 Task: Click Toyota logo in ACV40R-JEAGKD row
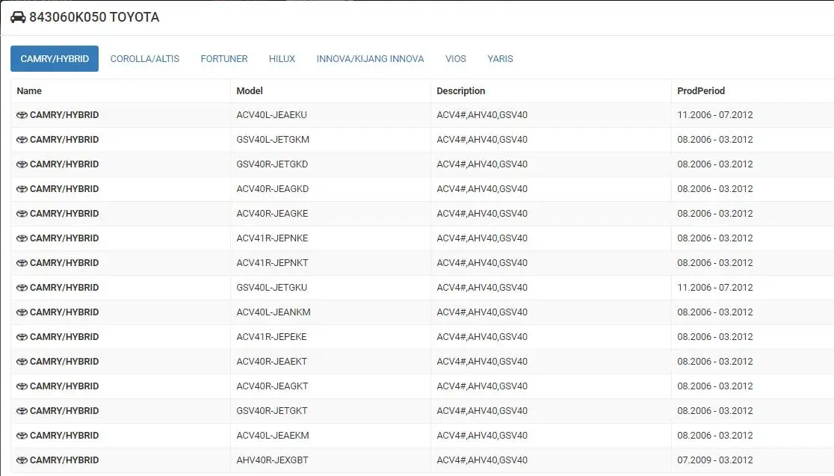22,189
